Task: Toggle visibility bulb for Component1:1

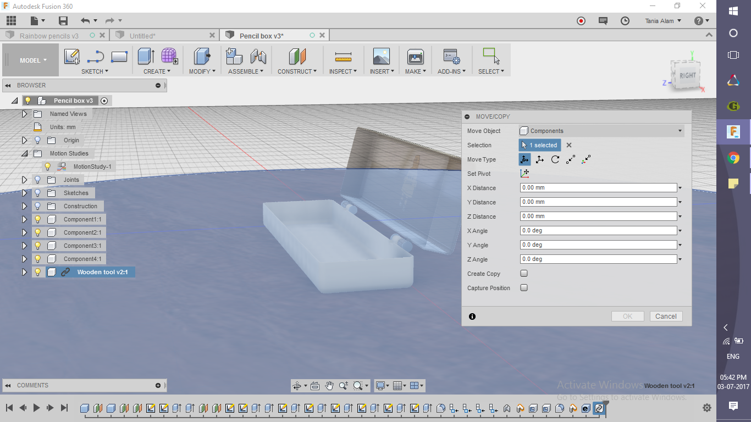Action: (x=37, y=219)
